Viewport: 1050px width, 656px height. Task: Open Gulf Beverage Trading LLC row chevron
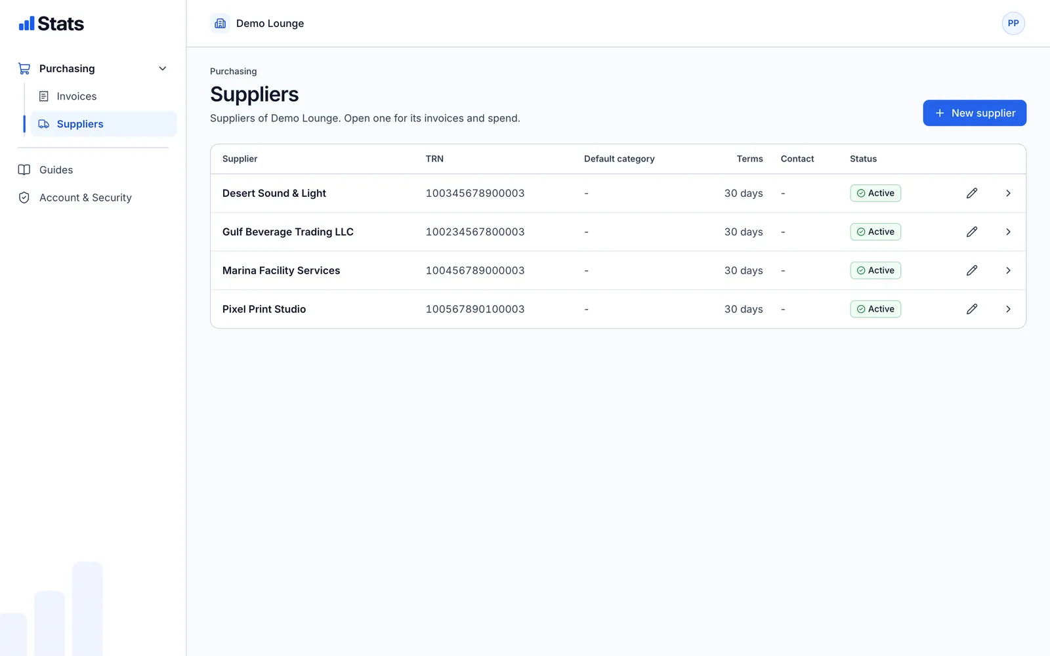tap(1008, 232)
